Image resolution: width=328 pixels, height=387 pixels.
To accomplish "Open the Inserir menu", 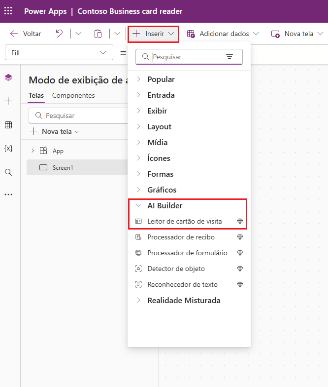I will coord(154,34).
